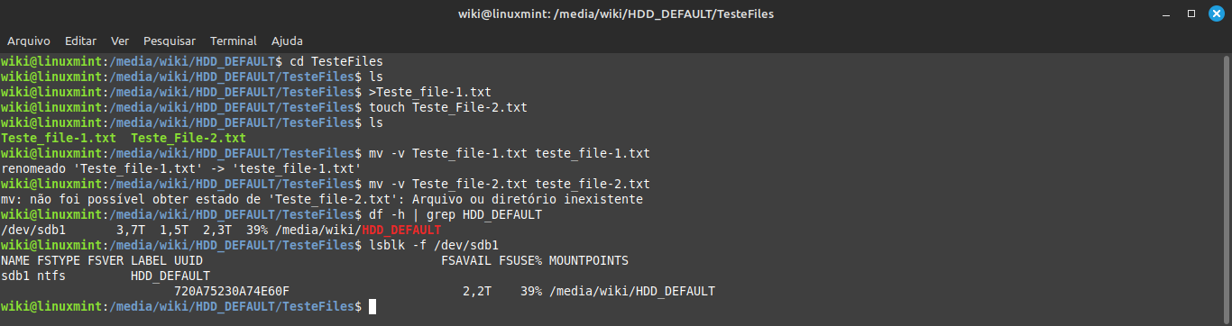The height and width of the screenshot is (326, 1232).
Task: Click the 'renomeado' output line
Action: click(181, 168)
